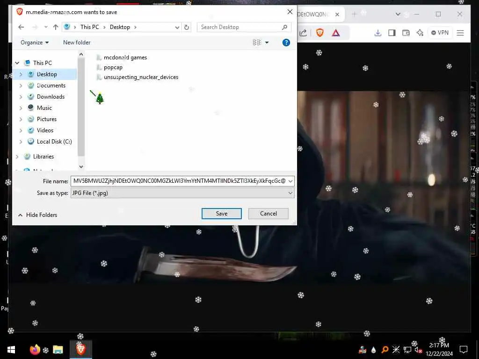Select Desktop in navigation pane
Viewport: 479px width, 359px height.
pyautogui.click(x=47, y=74)
